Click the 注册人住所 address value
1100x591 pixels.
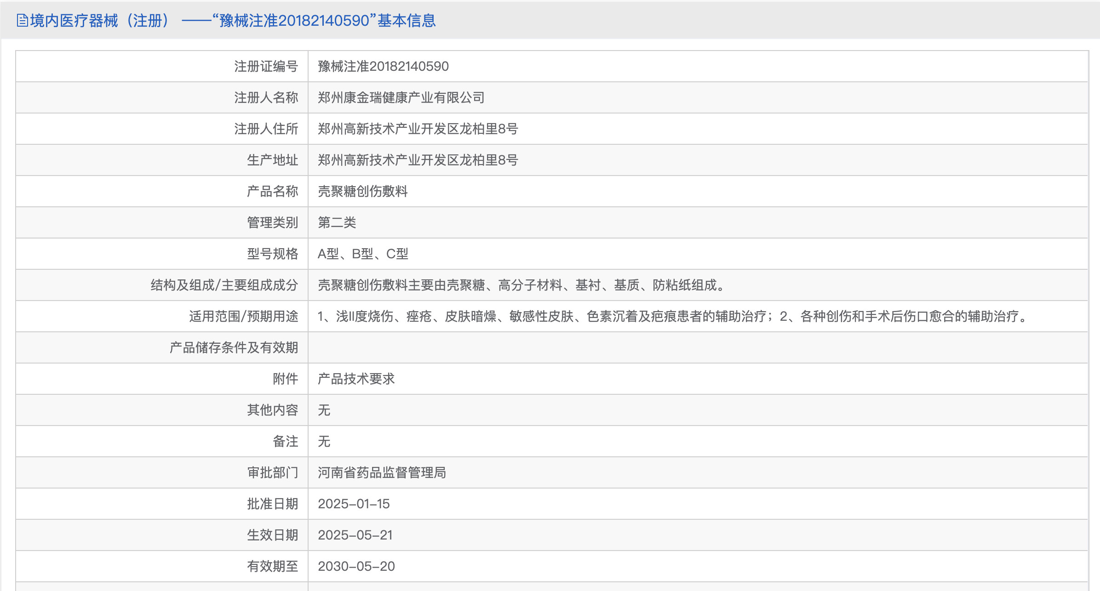(418, 129)
